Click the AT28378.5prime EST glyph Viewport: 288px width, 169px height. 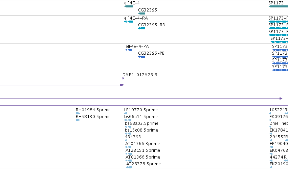coord(129,167)
